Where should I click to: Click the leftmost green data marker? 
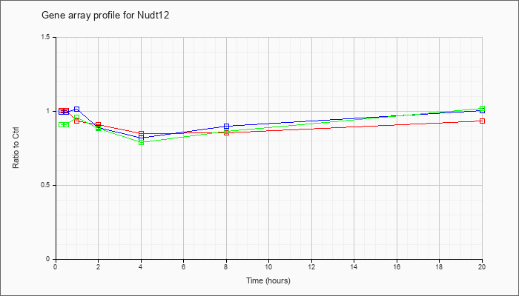[x=61, y=125]
